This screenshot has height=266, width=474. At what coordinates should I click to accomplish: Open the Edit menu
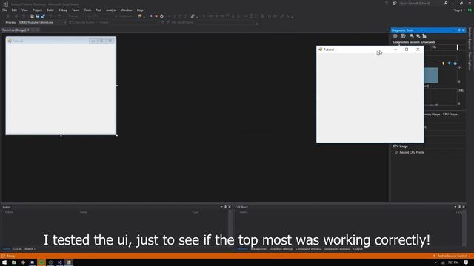[x=14, y=10]
